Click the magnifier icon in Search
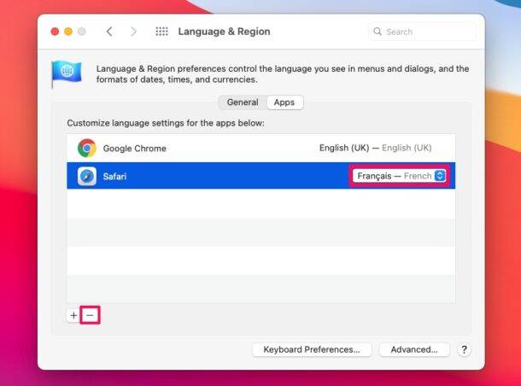The width and height of the screenshot is (521, 386). [x=378, y=32]
